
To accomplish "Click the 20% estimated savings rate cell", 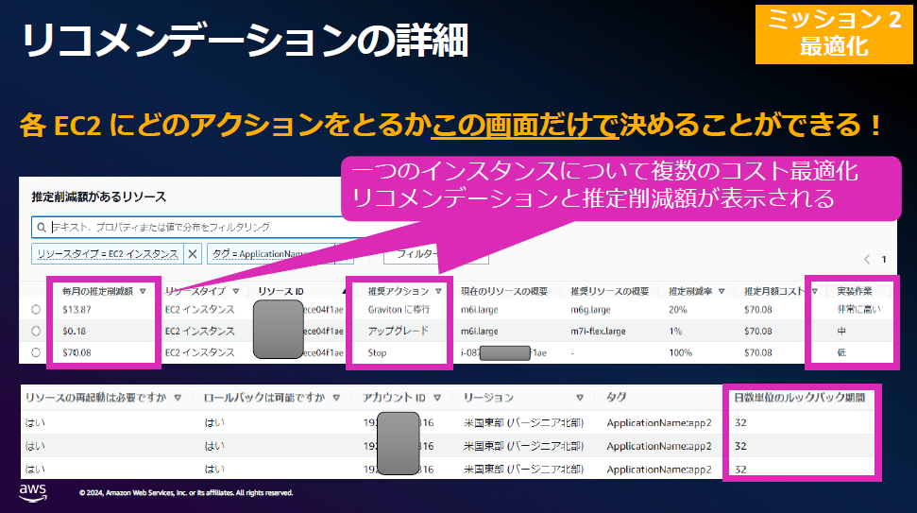I will coord(677,310).
